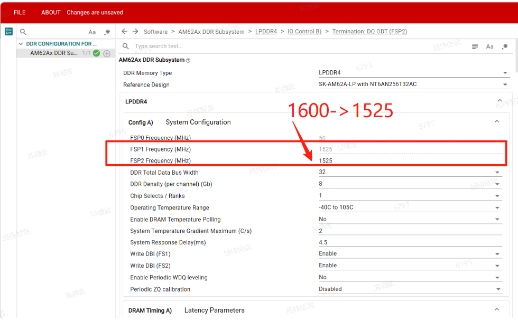Toggle the sidebar list view icon
This screenshot has height=321, width=518.
click(8, 32)
